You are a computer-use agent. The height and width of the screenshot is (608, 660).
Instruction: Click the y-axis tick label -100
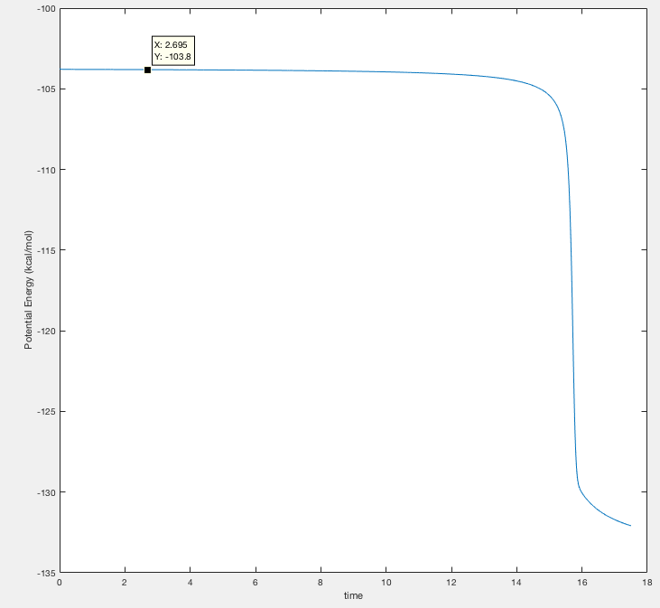click(x=45, y=9)
